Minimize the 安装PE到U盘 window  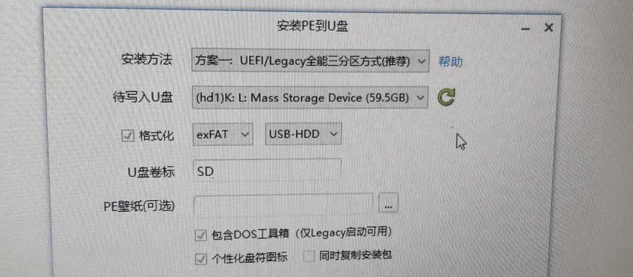point(526,28)
